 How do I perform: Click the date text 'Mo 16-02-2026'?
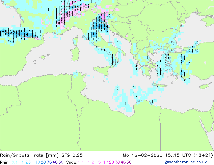[x=142, y=155]
